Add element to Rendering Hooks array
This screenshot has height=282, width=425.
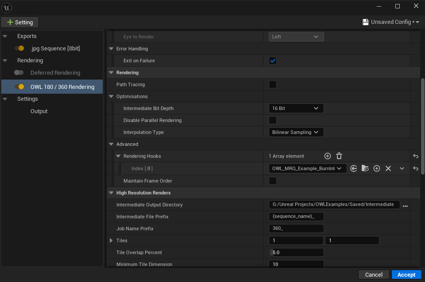[328, 156]
